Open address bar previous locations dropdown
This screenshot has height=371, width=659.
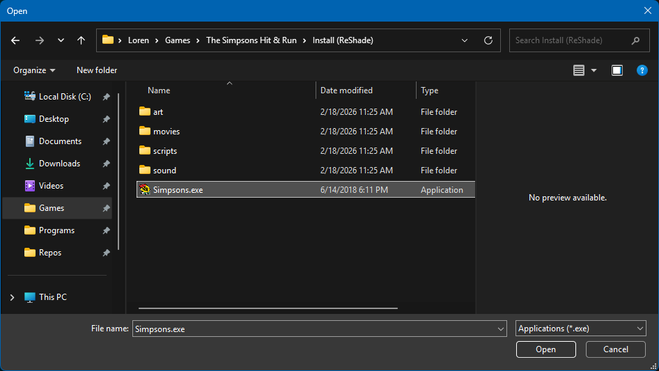click(x=465, y=40)
